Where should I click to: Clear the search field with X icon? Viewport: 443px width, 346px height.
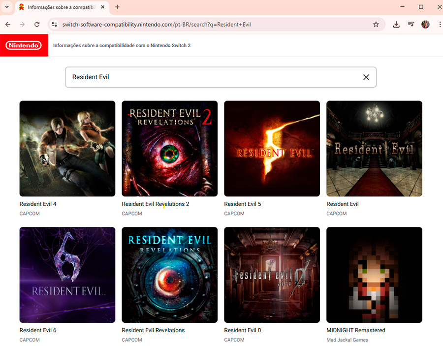tap(366, 77)
